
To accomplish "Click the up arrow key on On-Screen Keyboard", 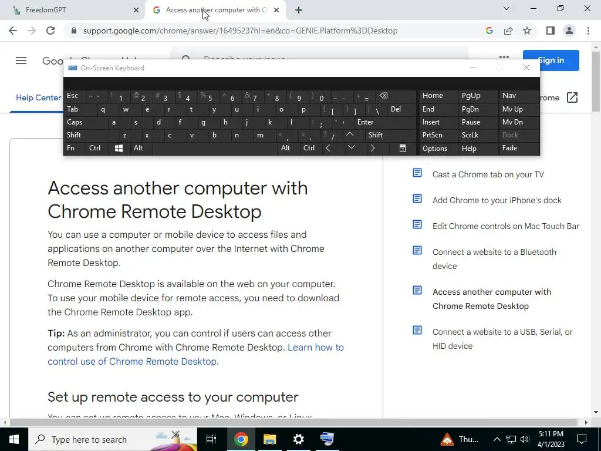I will 350,134.
